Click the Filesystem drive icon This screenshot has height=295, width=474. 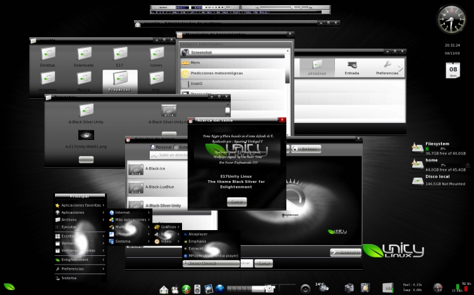[417, 147]
